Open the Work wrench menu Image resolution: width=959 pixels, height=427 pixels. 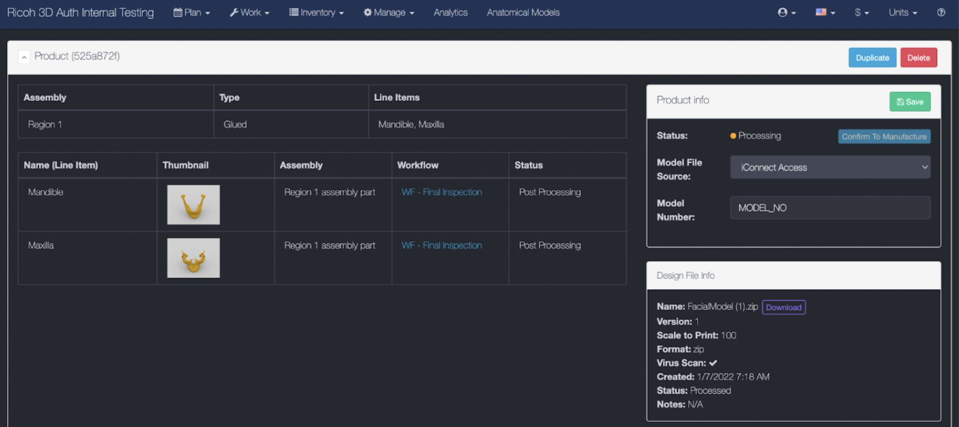[249, 12]
